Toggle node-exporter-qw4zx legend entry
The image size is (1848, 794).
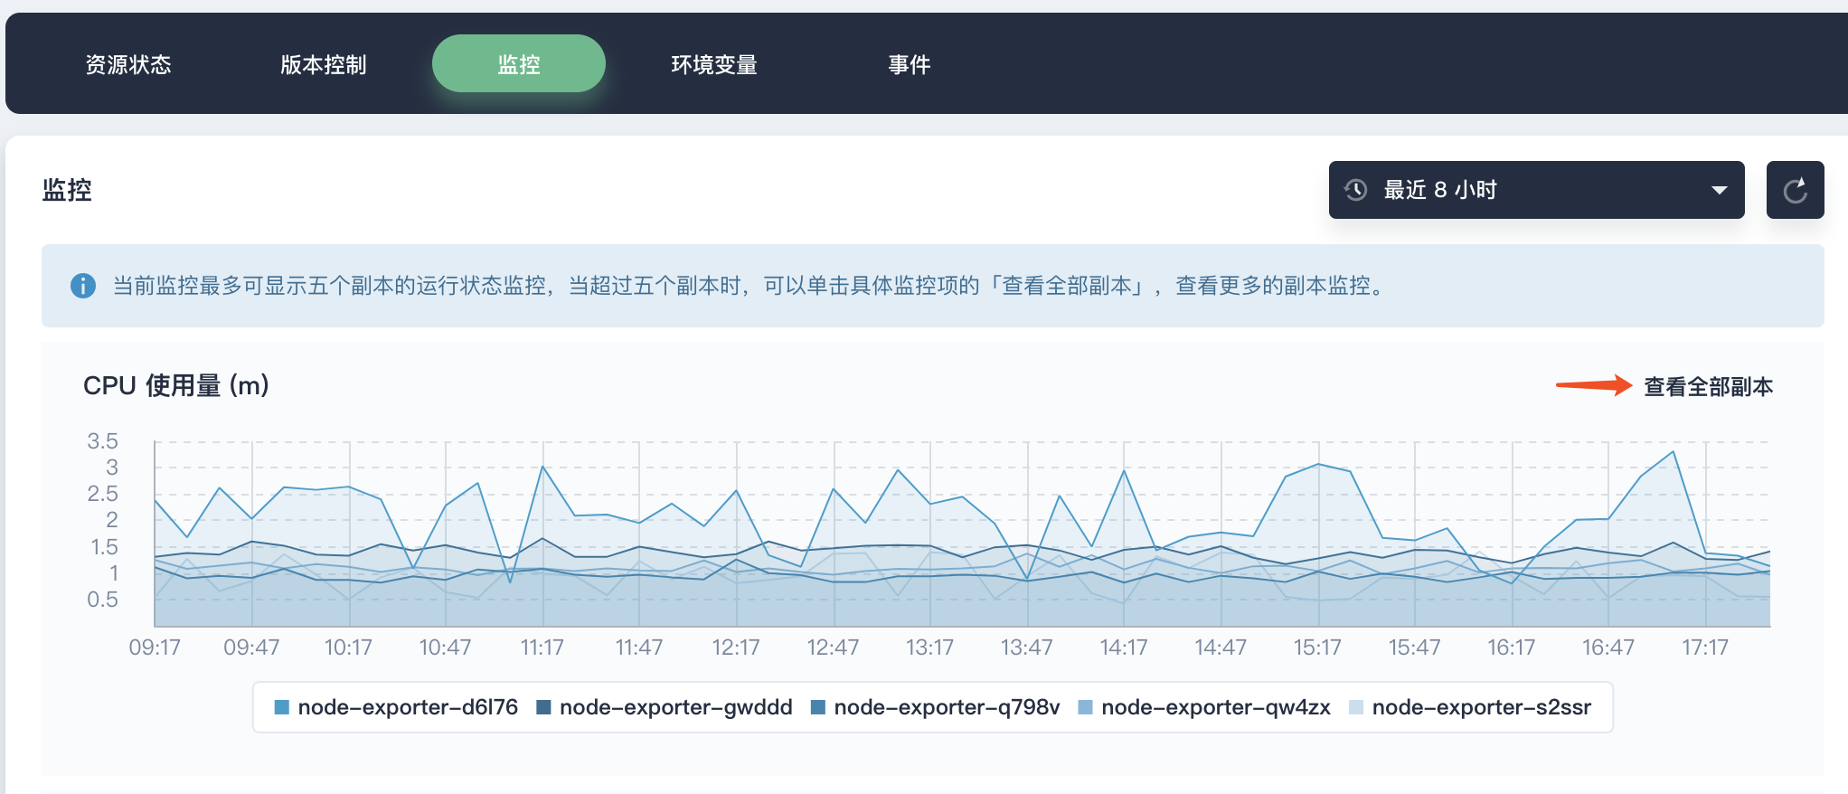point(1204,707)
